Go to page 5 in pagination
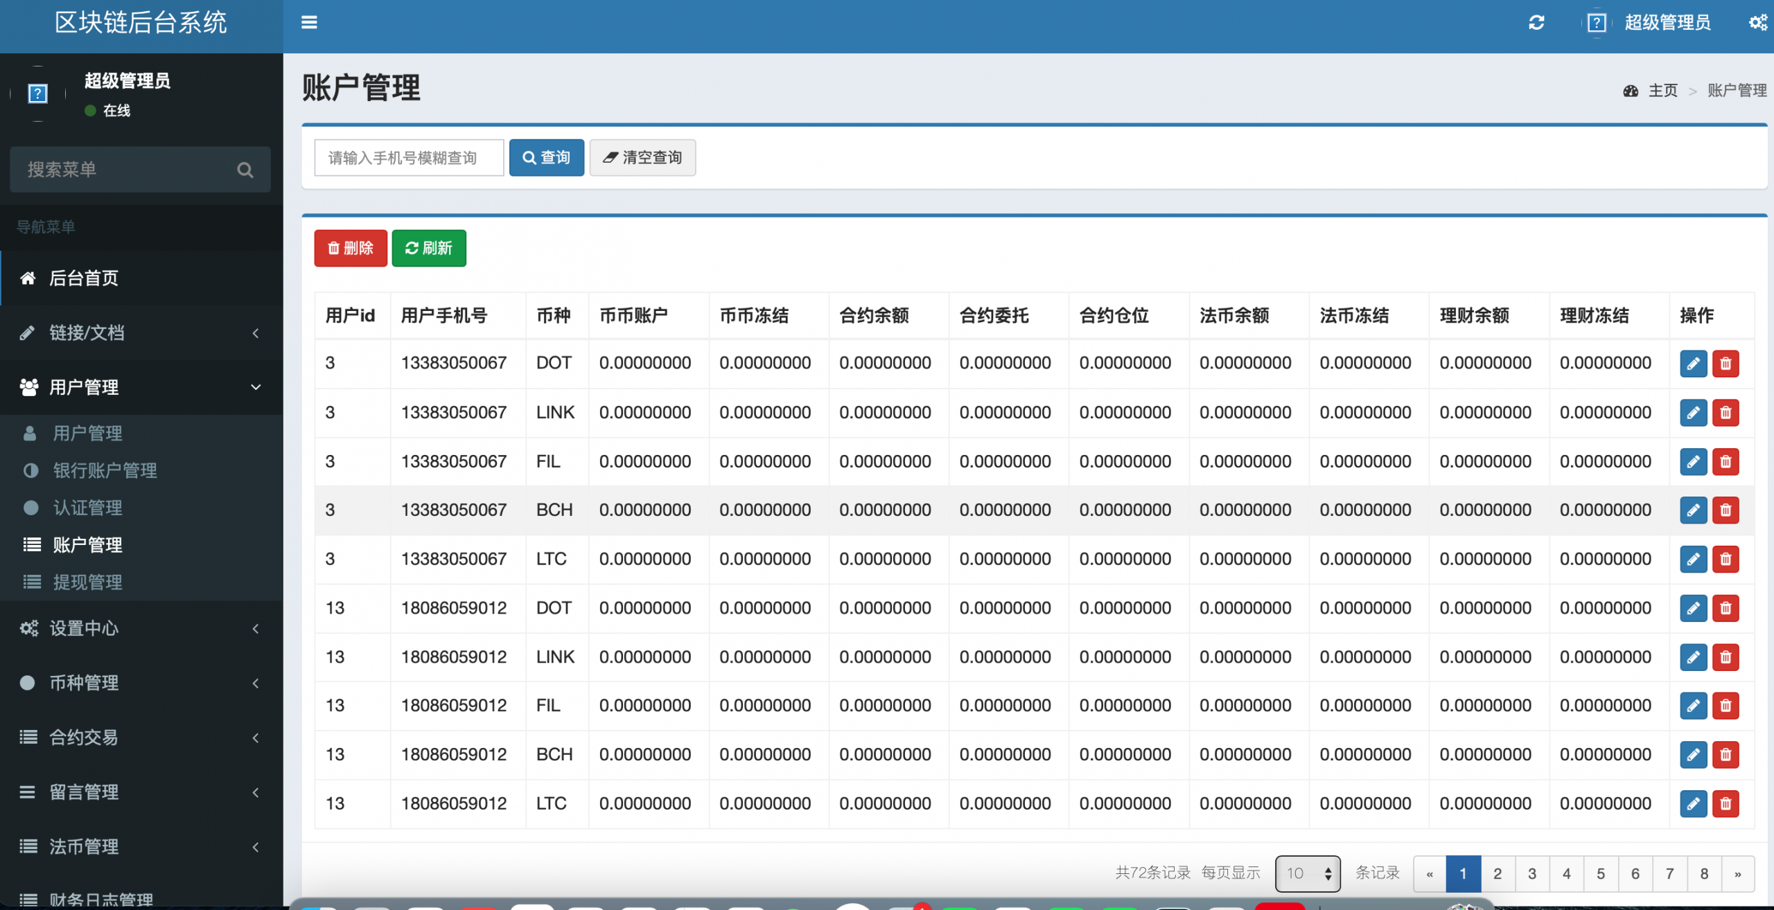Screen dimensions: 1774x910 click(1600, 873)
